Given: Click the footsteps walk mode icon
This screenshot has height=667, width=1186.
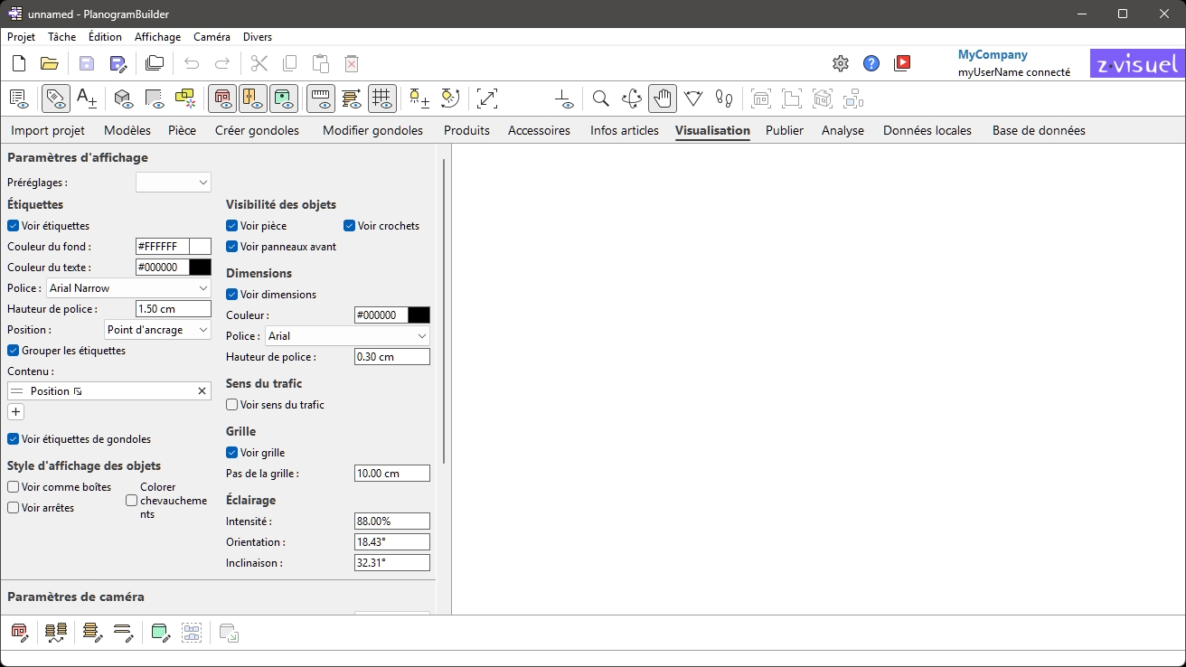Looking at the screenshot, I should coord(724,99).
